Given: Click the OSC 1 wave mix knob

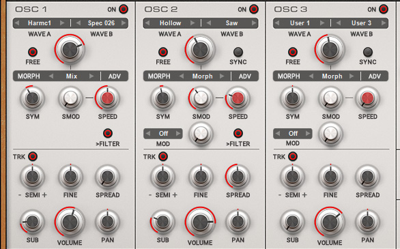Looking at the screenshot, I should pyautogui.click(x=70, y=49).
